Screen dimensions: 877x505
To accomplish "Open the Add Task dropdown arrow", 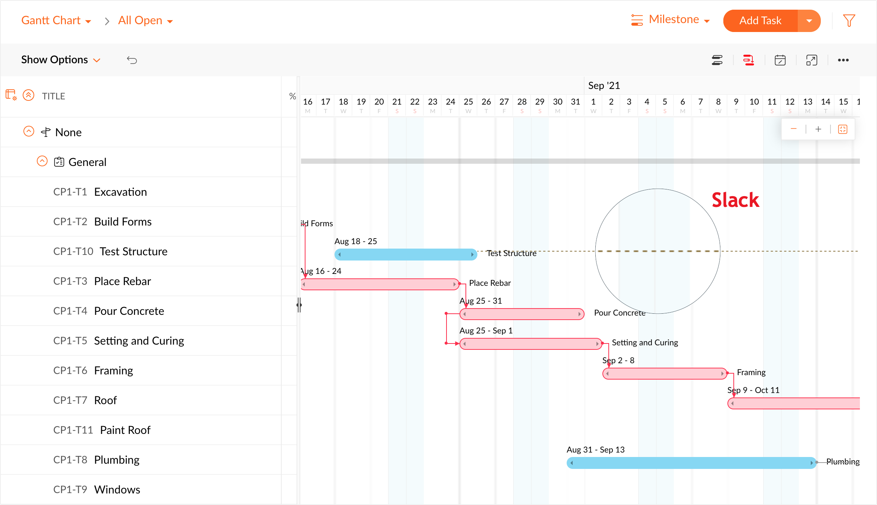I will (x=809, y=21).
